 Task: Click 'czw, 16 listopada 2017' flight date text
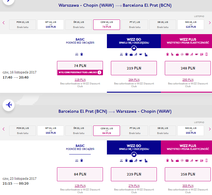(19, 72)
